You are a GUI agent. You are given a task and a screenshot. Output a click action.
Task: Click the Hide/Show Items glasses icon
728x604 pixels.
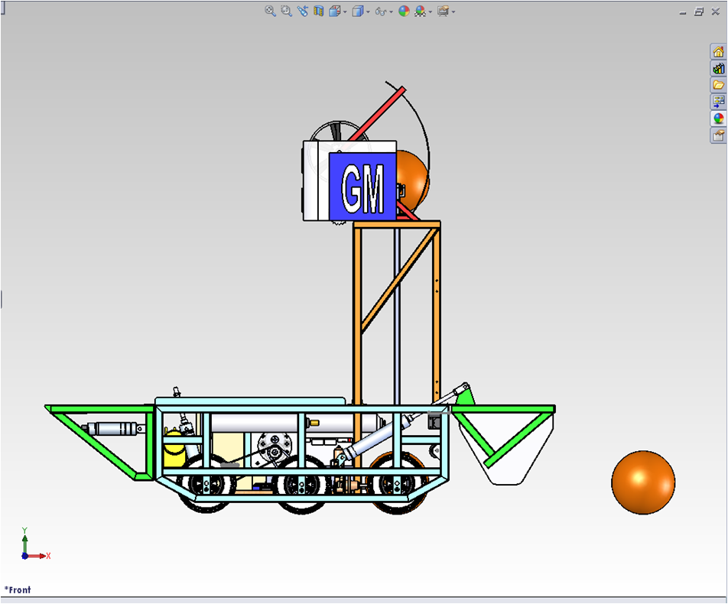tap(381, 11)
